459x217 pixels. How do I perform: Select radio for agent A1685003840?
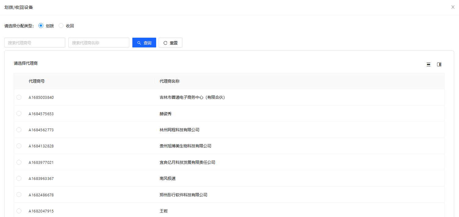19,97
